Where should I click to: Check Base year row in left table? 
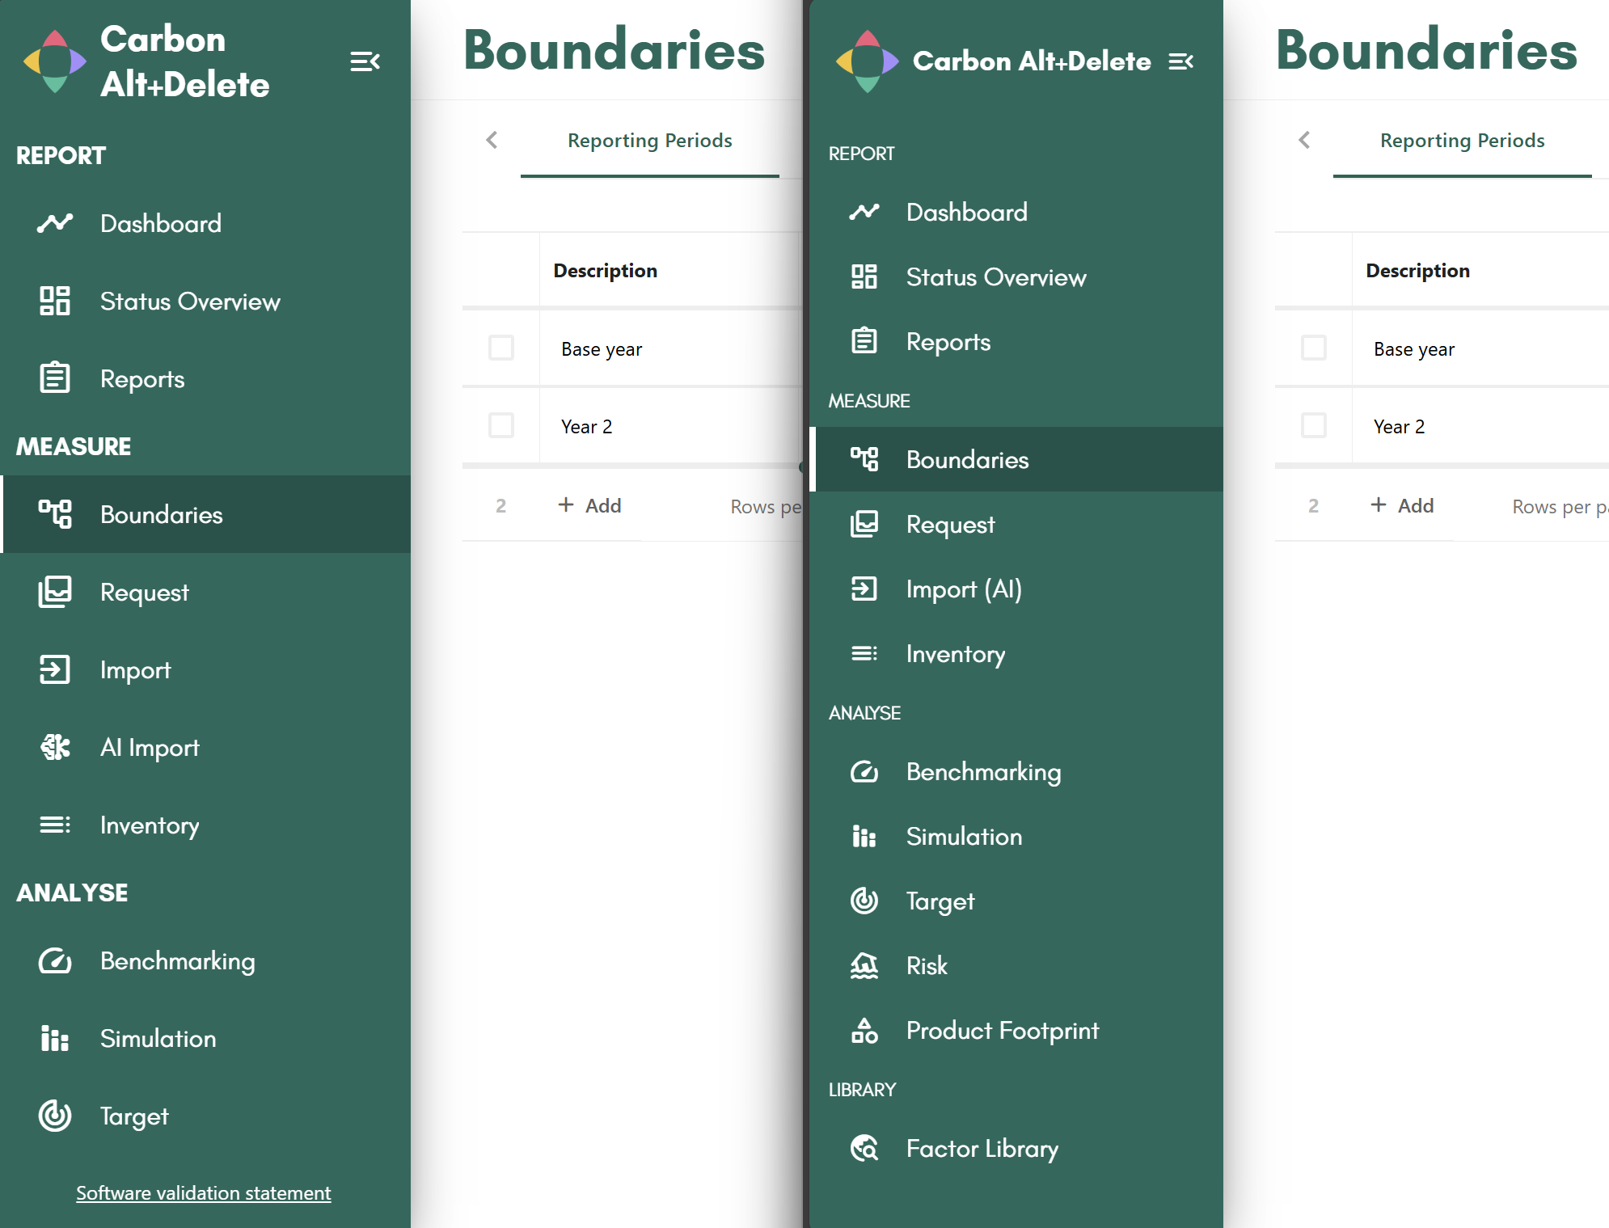point(501,348)
